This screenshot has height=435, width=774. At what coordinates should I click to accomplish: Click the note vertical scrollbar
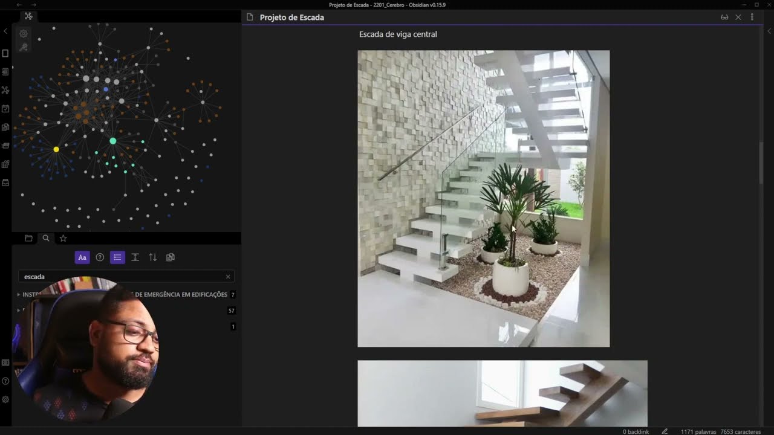tap(761, 163)
